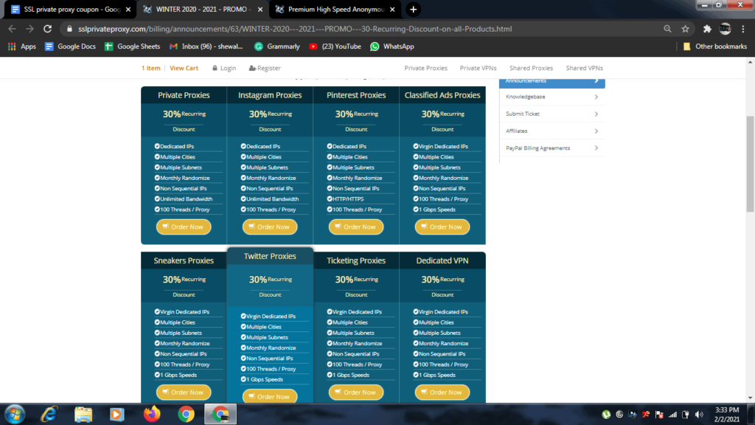Switch to SSL private proxy coupon tab
755x425 pixels.
coord(67,9)
